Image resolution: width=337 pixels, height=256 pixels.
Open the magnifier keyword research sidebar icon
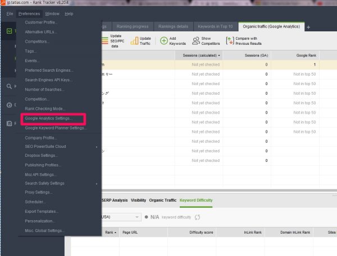click(9, 86)
